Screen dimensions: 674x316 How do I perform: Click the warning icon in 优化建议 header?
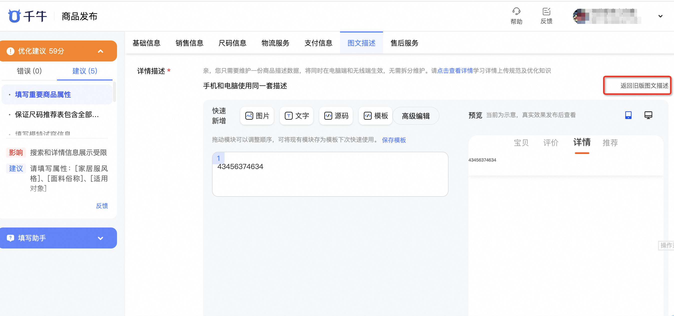[x=10, y=51]
